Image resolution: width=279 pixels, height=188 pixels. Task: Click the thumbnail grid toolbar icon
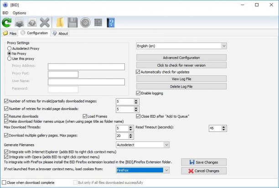(98, 23)
